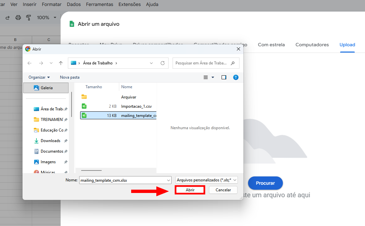365x226 pixels.
Task: Open the Extensões menu
Action: tap(130, 4)
